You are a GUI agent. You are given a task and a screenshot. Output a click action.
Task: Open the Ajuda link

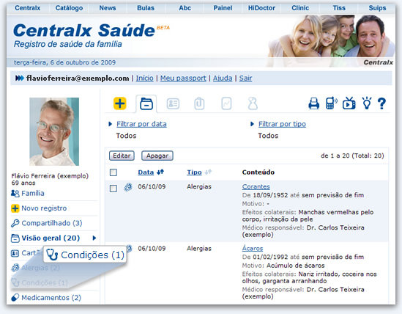[x=223, y=78]
